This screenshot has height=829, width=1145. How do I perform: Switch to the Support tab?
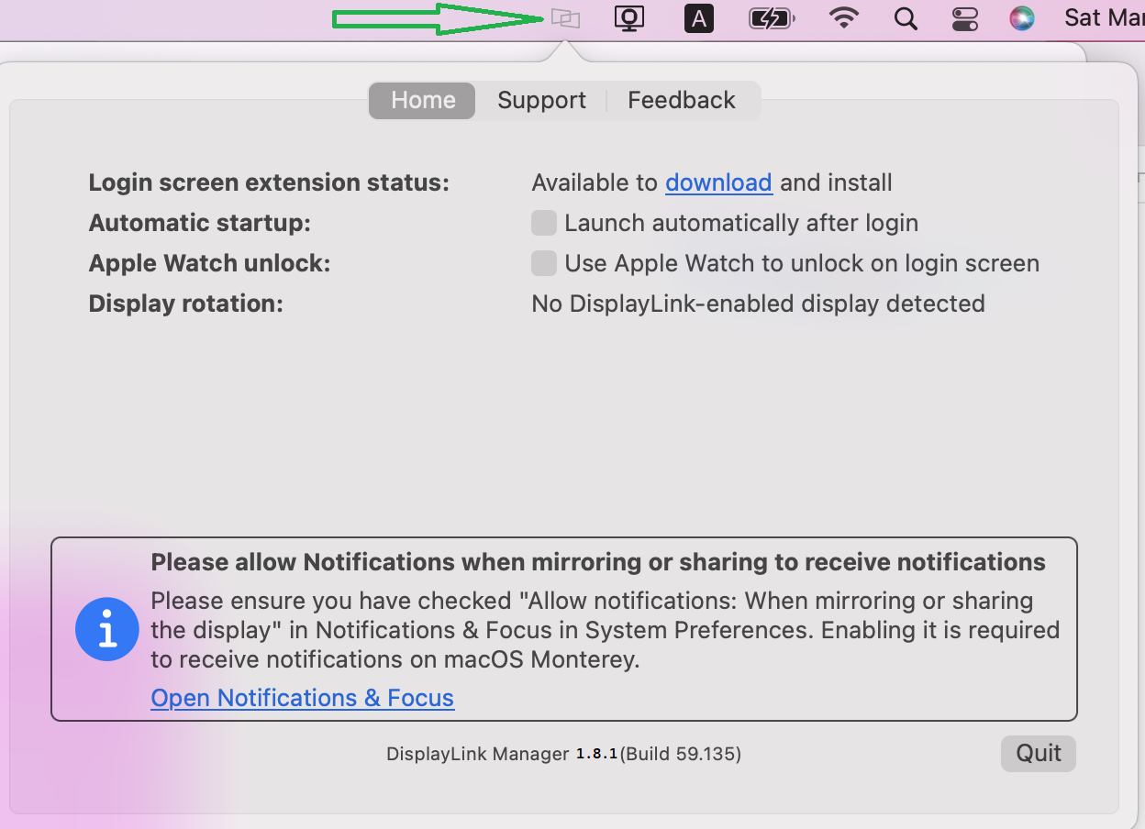click(x=541, y=100)
